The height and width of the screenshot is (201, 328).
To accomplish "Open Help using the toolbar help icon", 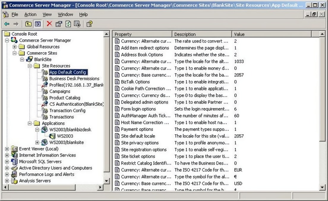I will coord(89,24).
